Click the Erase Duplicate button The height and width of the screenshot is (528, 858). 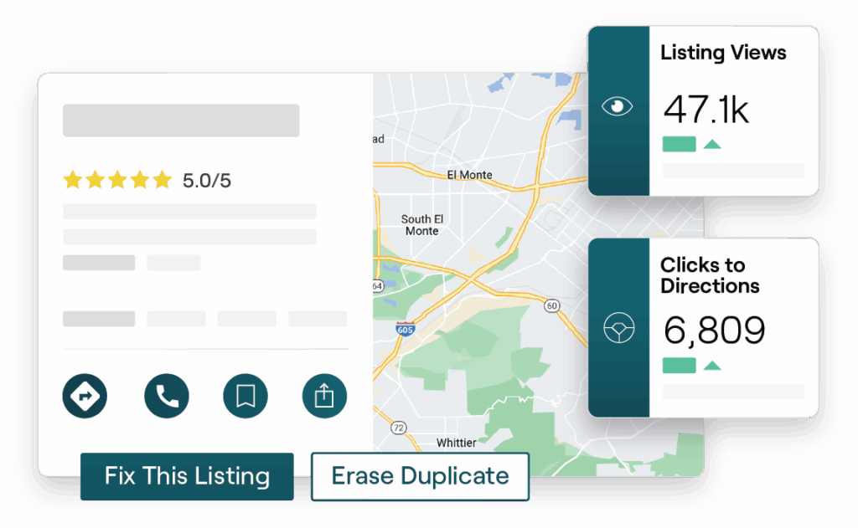tap(420, 475)
